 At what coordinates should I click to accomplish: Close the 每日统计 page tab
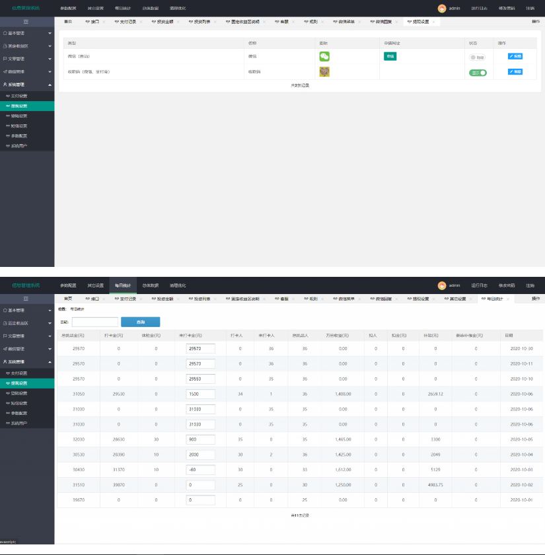pos(507,299)
